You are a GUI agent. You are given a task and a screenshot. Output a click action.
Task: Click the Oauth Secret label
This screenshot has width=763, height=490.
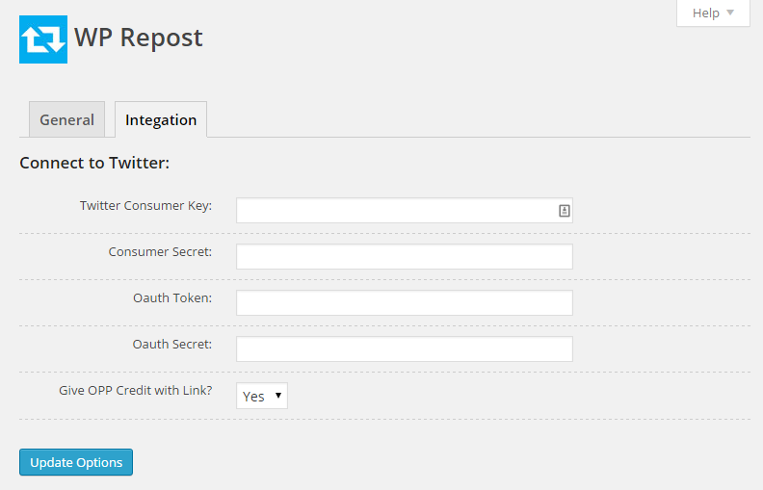coord(172,345)
